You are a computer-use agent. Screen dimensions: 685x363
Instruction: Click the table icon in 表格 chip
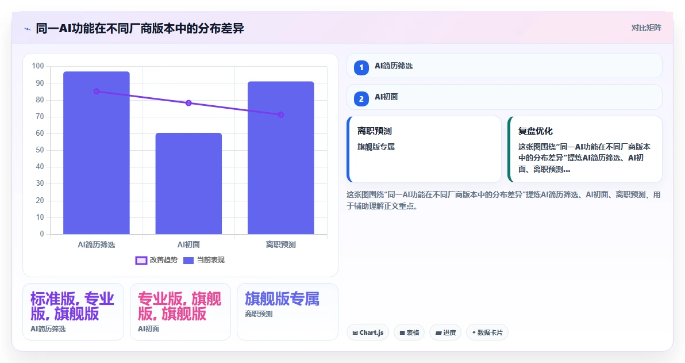pos(402,333)
